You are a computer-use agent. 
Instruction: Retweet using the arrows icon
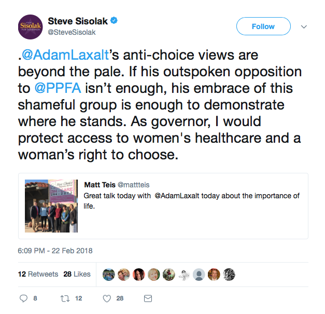tap(66, 298)
